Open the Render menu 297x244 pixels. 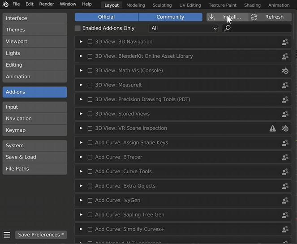pos(47,4)
